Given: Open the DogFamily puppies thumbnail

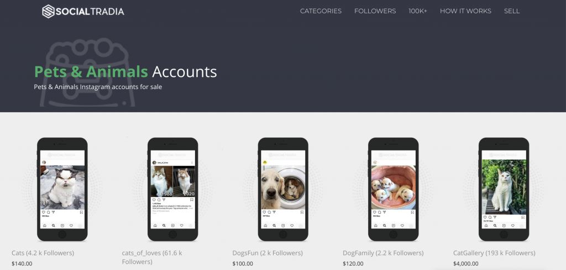Looking at the screenshot, I should pyautogui.click(x=394, y=189).
